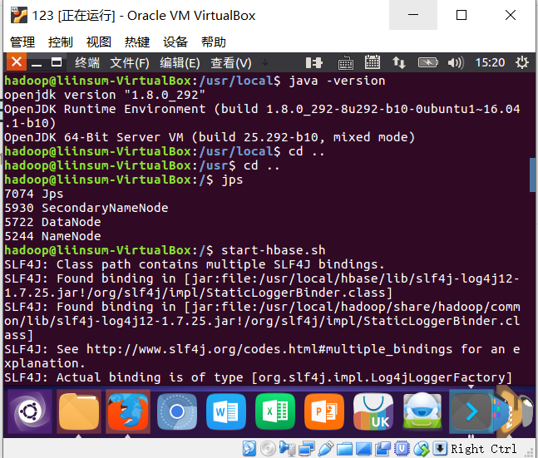538x458 pixels.
Task: Open the terminal 编辑(E) menu
Action: click(x=180, y=63)
